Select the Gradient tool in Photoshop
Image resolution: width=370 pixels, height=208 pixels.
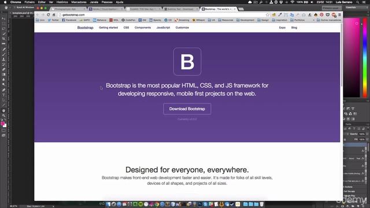pos(3,75)
